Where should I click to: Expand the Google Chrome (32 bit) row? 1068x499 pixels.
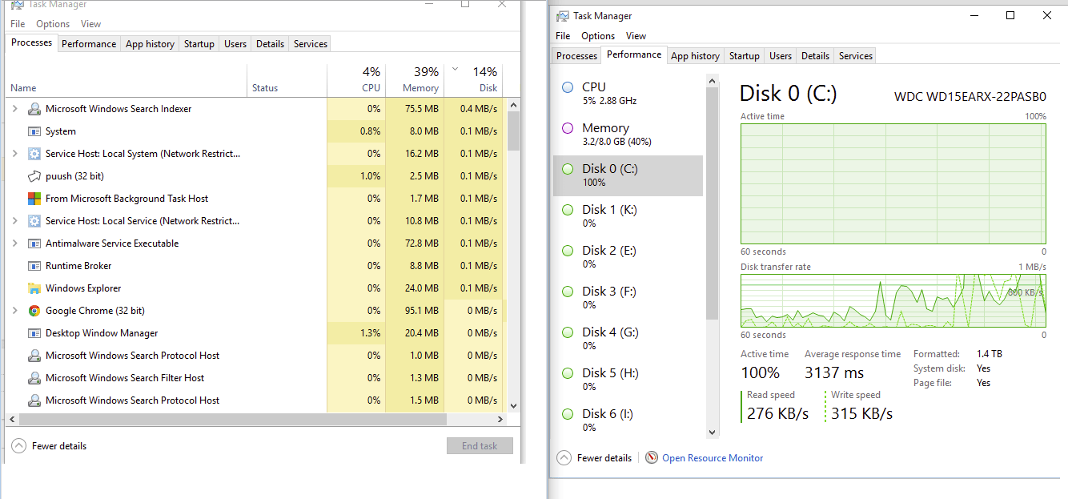point(15,311)
